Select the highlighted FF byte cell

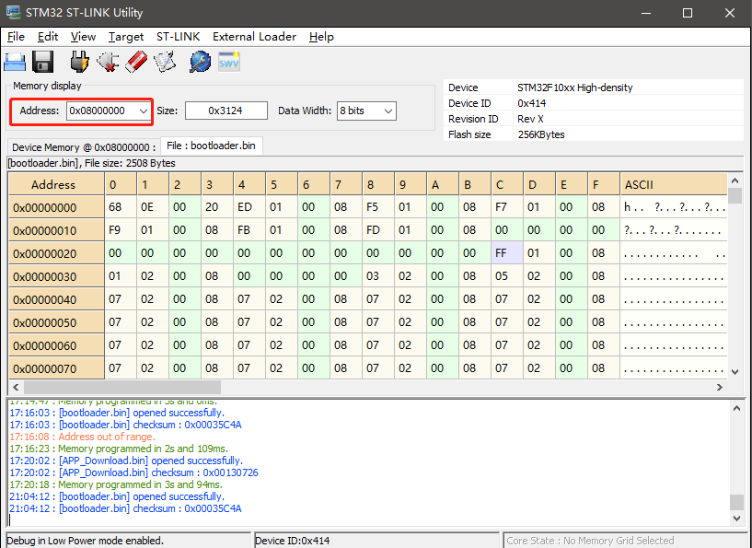coord(500,253)
